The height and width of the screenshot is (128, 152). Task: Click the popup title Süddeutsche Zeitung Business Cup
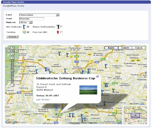[65, 78]
